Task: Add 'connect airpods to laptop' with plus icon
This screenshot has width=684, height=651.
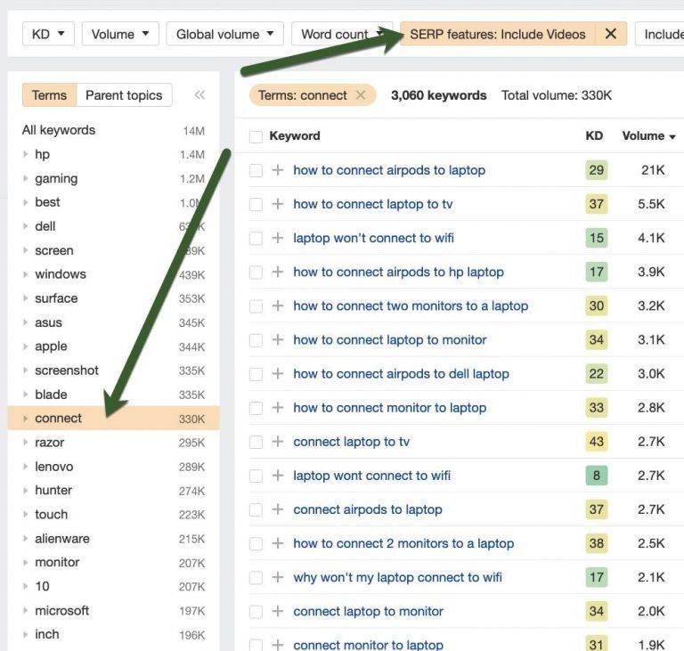Action: click(278, 509)
